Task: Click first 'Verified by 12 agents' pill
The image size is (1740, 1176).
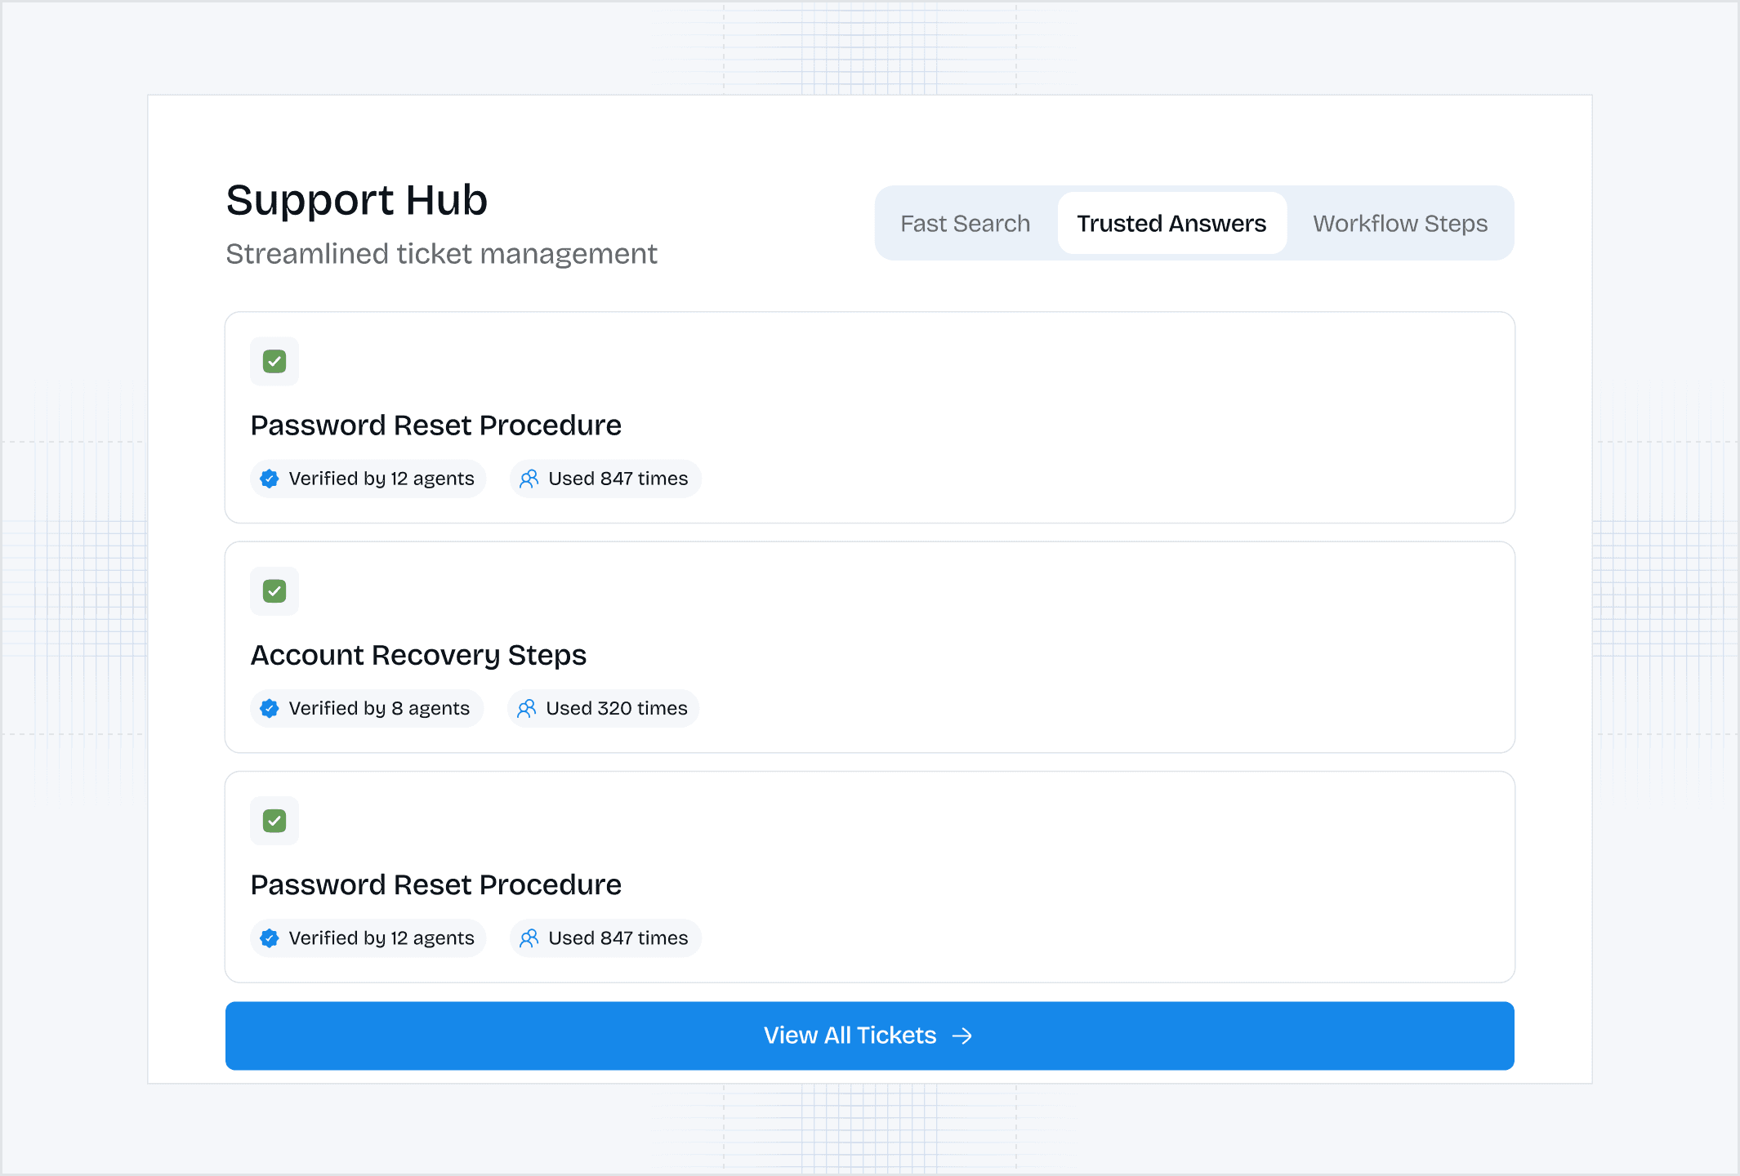Action: tap(369, 479)
